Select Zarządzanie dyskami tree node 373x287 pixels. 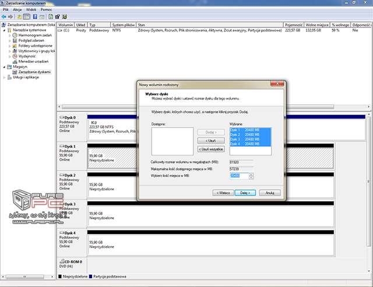[x=34, y=72]
